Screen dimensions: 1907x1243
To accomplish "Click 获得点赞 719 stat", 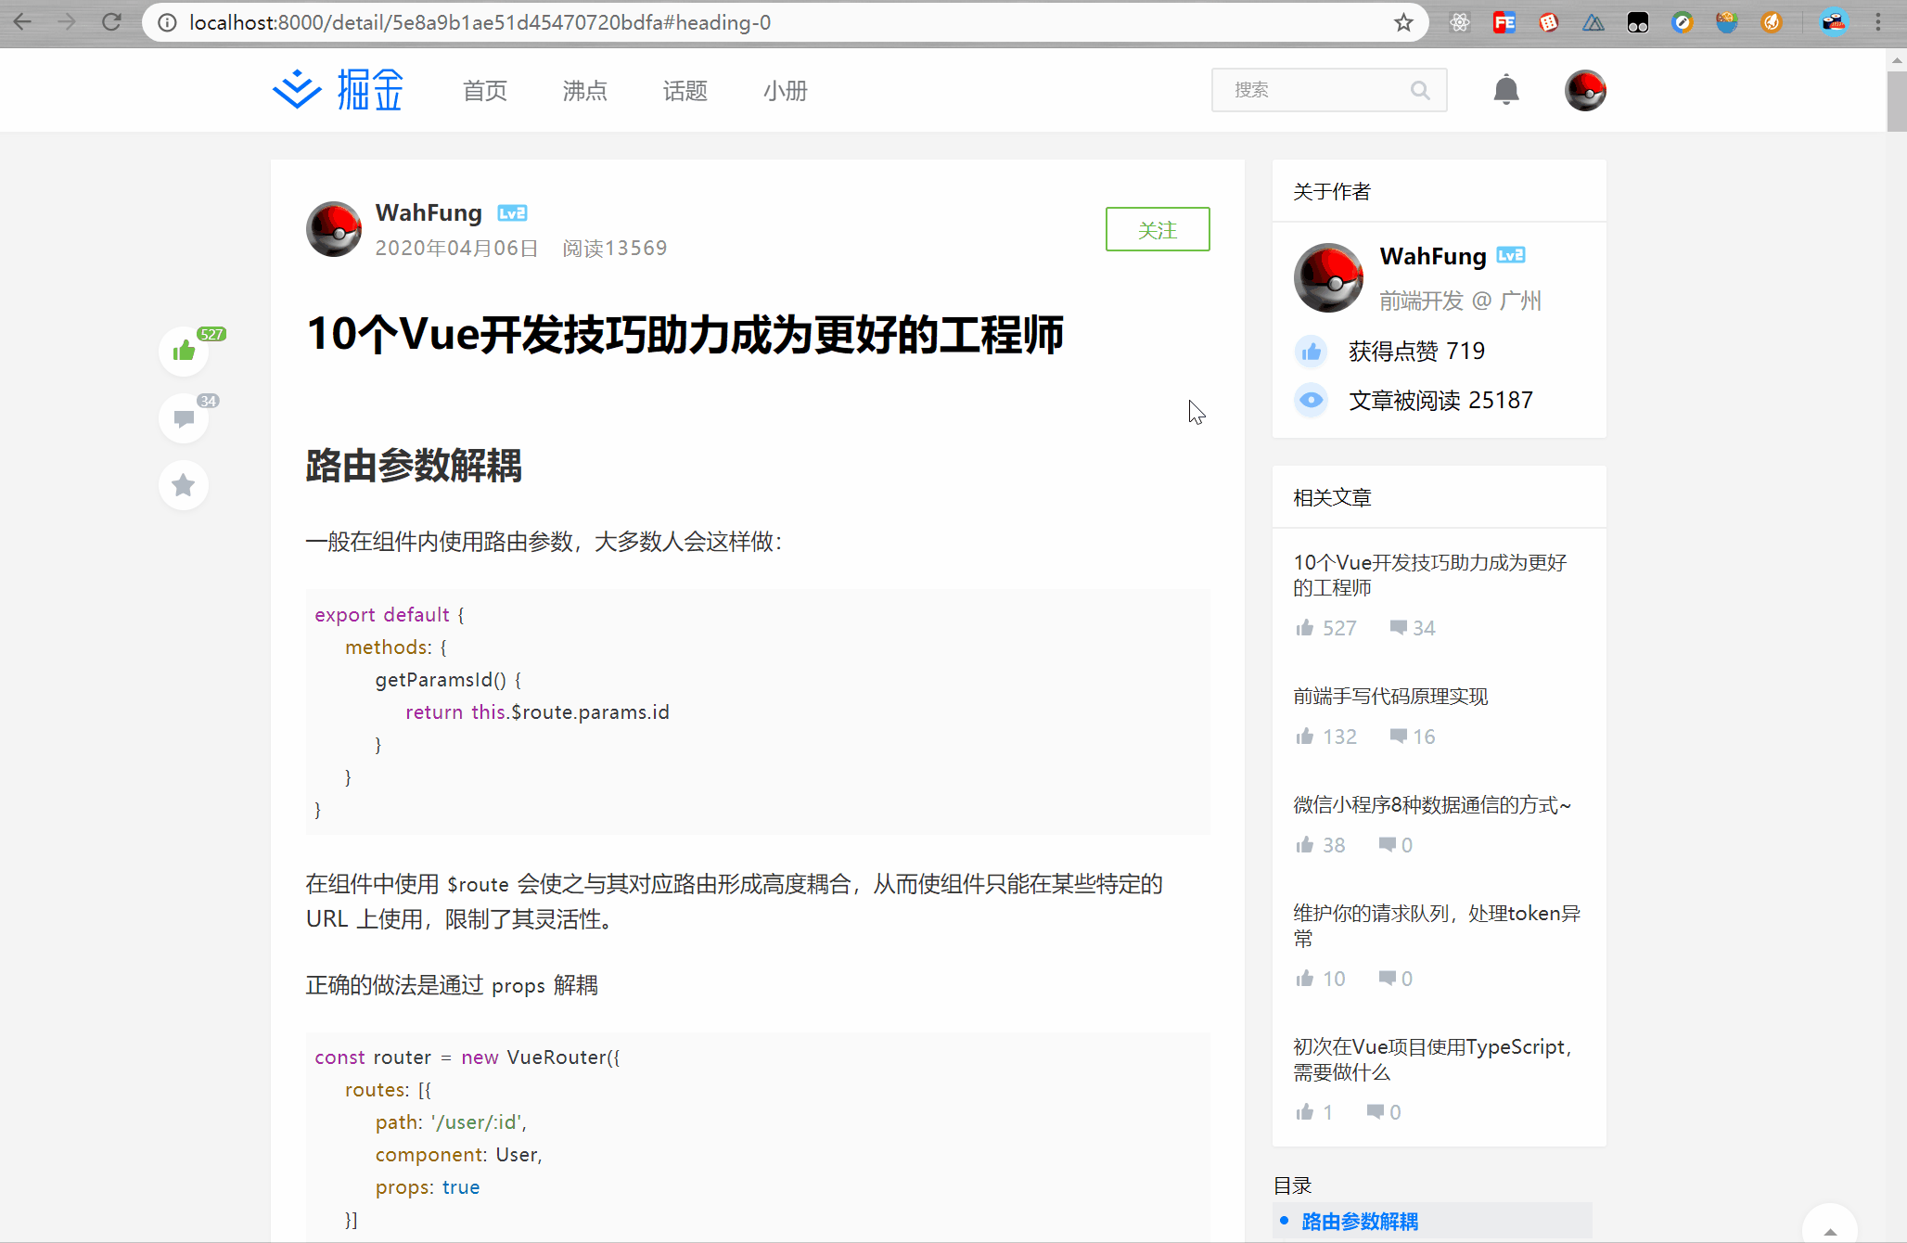I will pyautogui.click(x=1416, y=352).
